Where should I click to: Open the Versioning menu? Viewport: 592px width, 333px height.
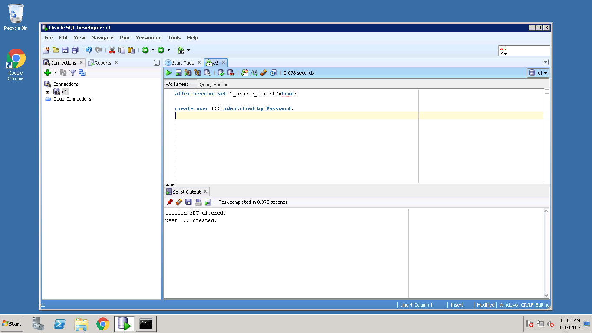(x=148, y=38)
